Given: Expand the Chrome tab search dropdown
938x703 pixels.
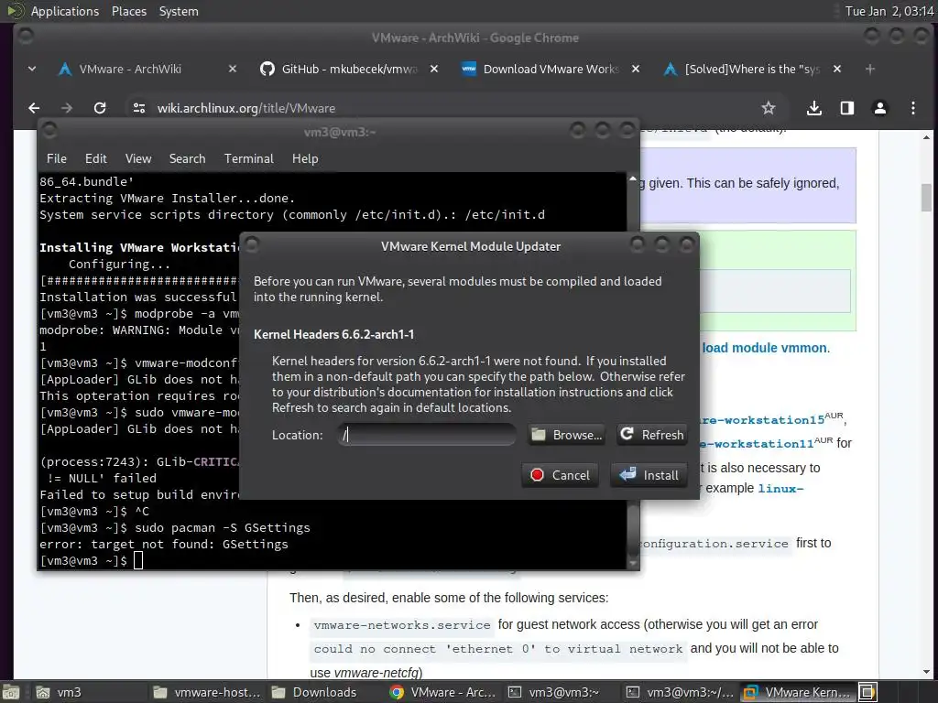Looking at the screenshot, I should click(x=32, y=70).
